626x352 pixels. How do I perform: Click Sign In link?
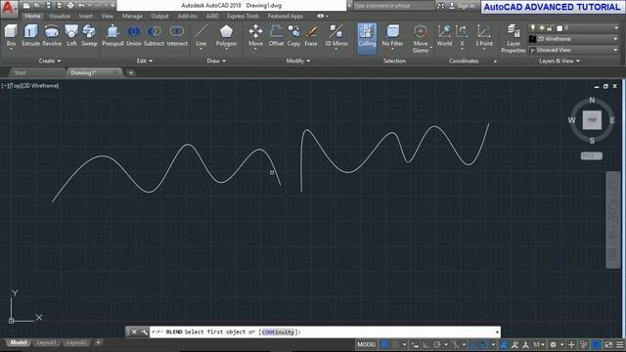[x=466, y=6]
